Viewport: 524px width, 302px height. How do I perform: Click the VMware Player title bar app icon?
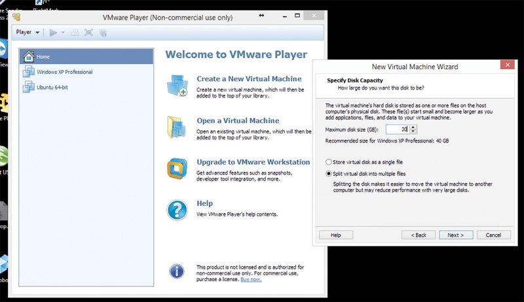tap(16, 16)
